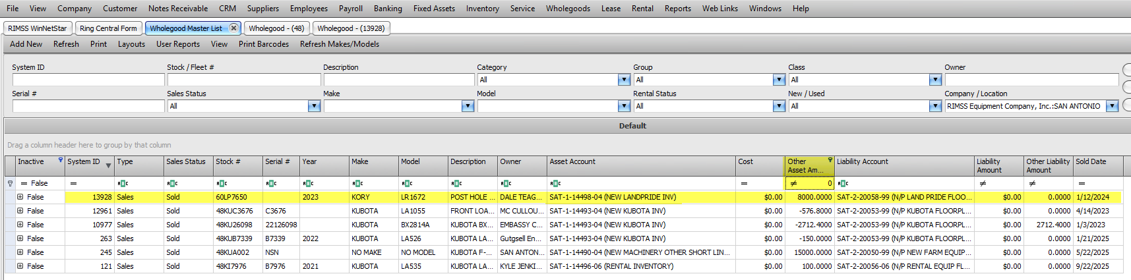This screenshot has height=280, width=1131.
Task: Change filter condition icon in Stock # filter cell
Action: 222,184
